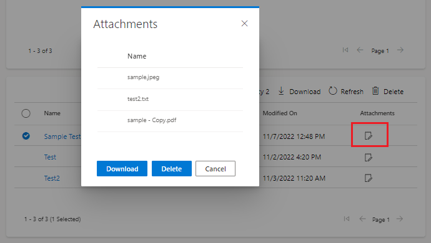Select sample.jpeg attachment row
This screenshot has width=431, height=243.
point(170,78)
